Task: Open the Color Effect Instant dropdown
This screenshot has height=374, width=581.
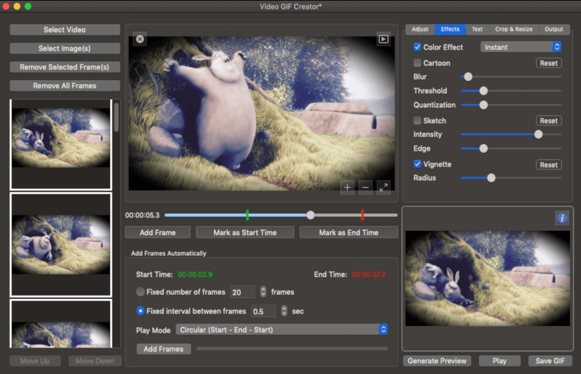Action: pos(521,47)
